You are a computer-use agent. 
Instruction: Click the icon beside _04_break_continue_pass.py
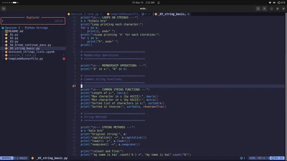[x=6, y=45]
